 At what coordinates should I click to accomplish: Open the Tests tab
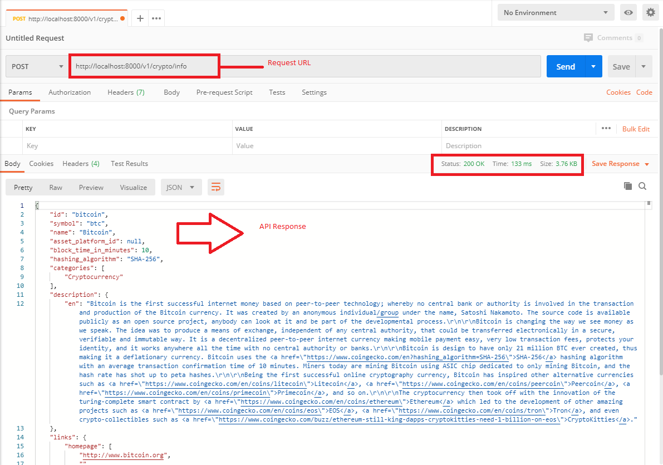coord(277,92)
